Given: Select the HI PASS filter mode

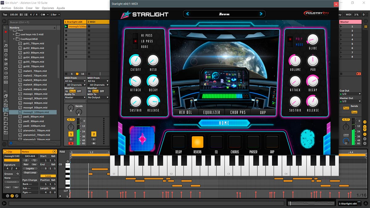Looking at the screenshot, I should pyautogui.click(x=147, y=35).
